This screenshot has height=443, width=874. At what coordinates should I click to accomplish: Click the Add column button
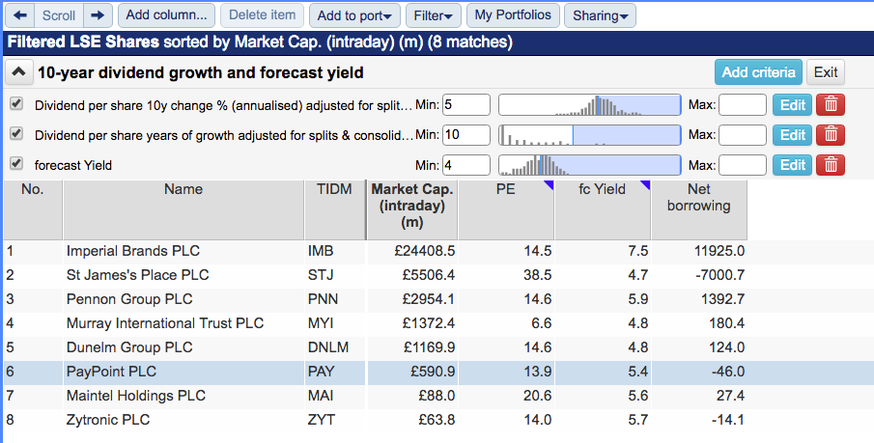pos(166,15)
